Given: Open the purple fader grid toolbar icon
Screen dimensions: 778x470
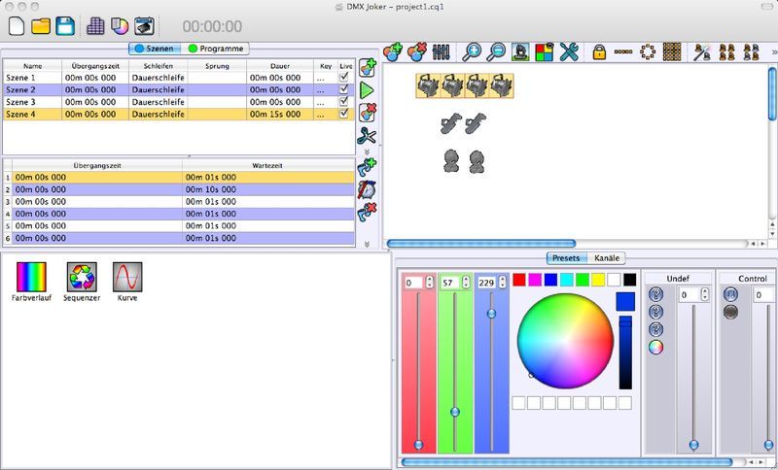Looking at the screenshot, I should pos(95,26).
